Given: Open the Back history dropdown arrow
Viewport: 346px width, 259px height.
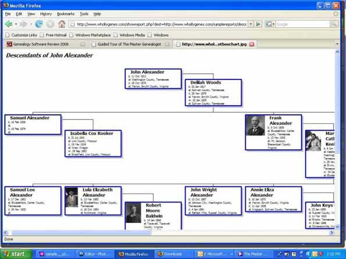Looking at the screenshot, I should click(x=16, y=24).
